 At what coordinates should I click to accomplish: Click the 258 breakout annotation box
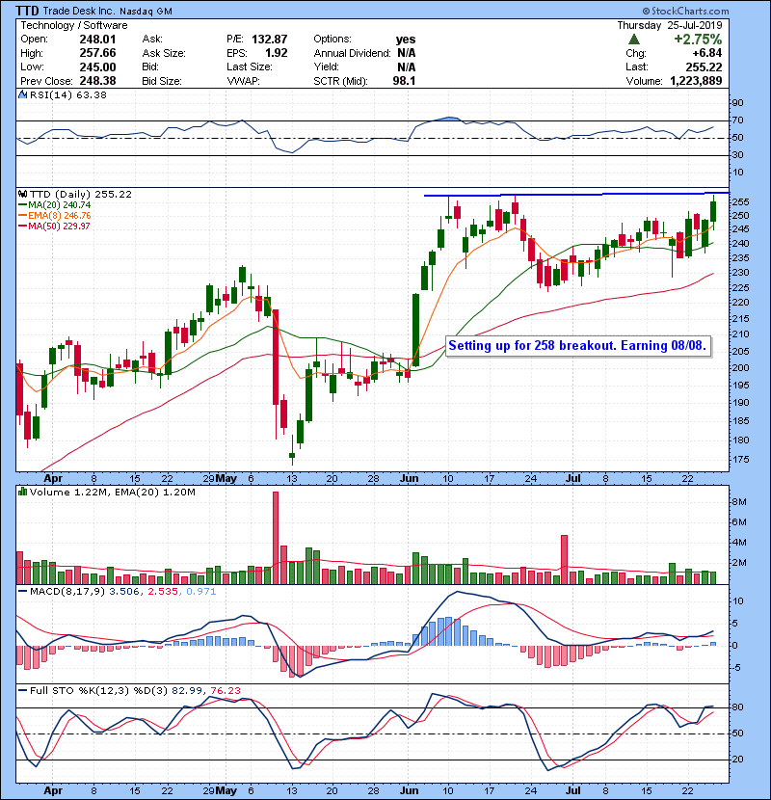point(578,346)
